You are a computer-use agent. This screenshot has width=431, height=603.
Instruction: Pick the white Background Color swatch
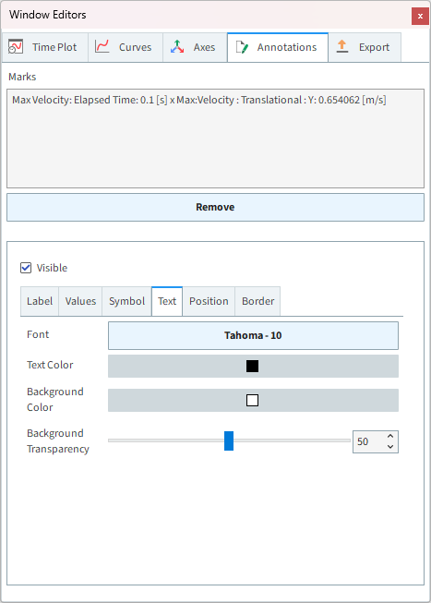252,401
